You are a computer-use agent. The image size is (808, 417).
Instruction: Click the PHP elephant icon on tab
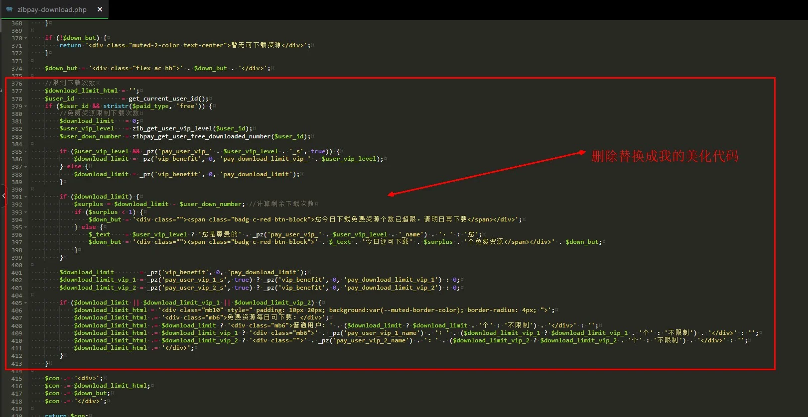pos(9,9)
